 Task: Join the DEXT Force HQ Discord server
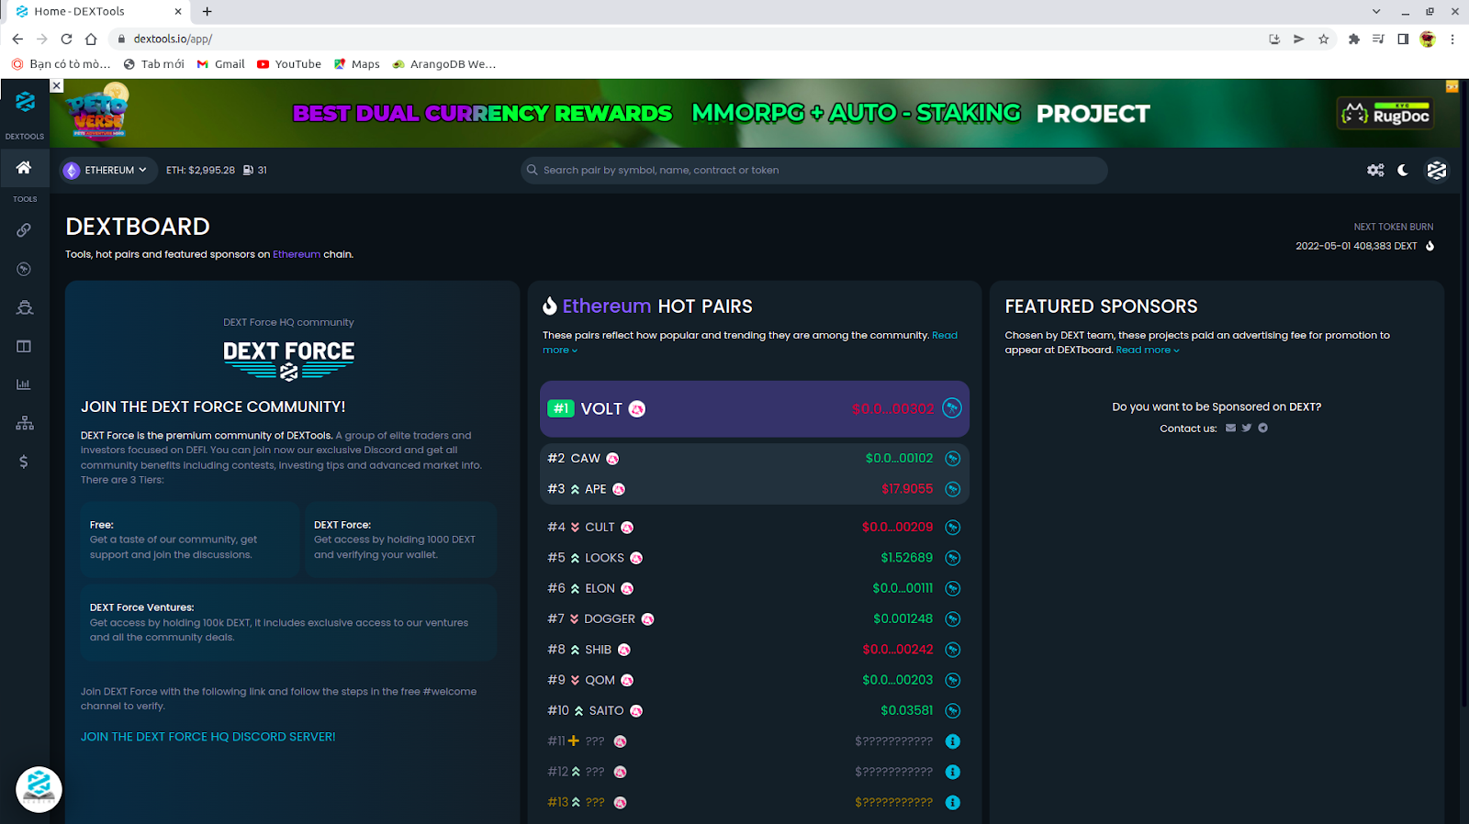[x=208, y=737]
